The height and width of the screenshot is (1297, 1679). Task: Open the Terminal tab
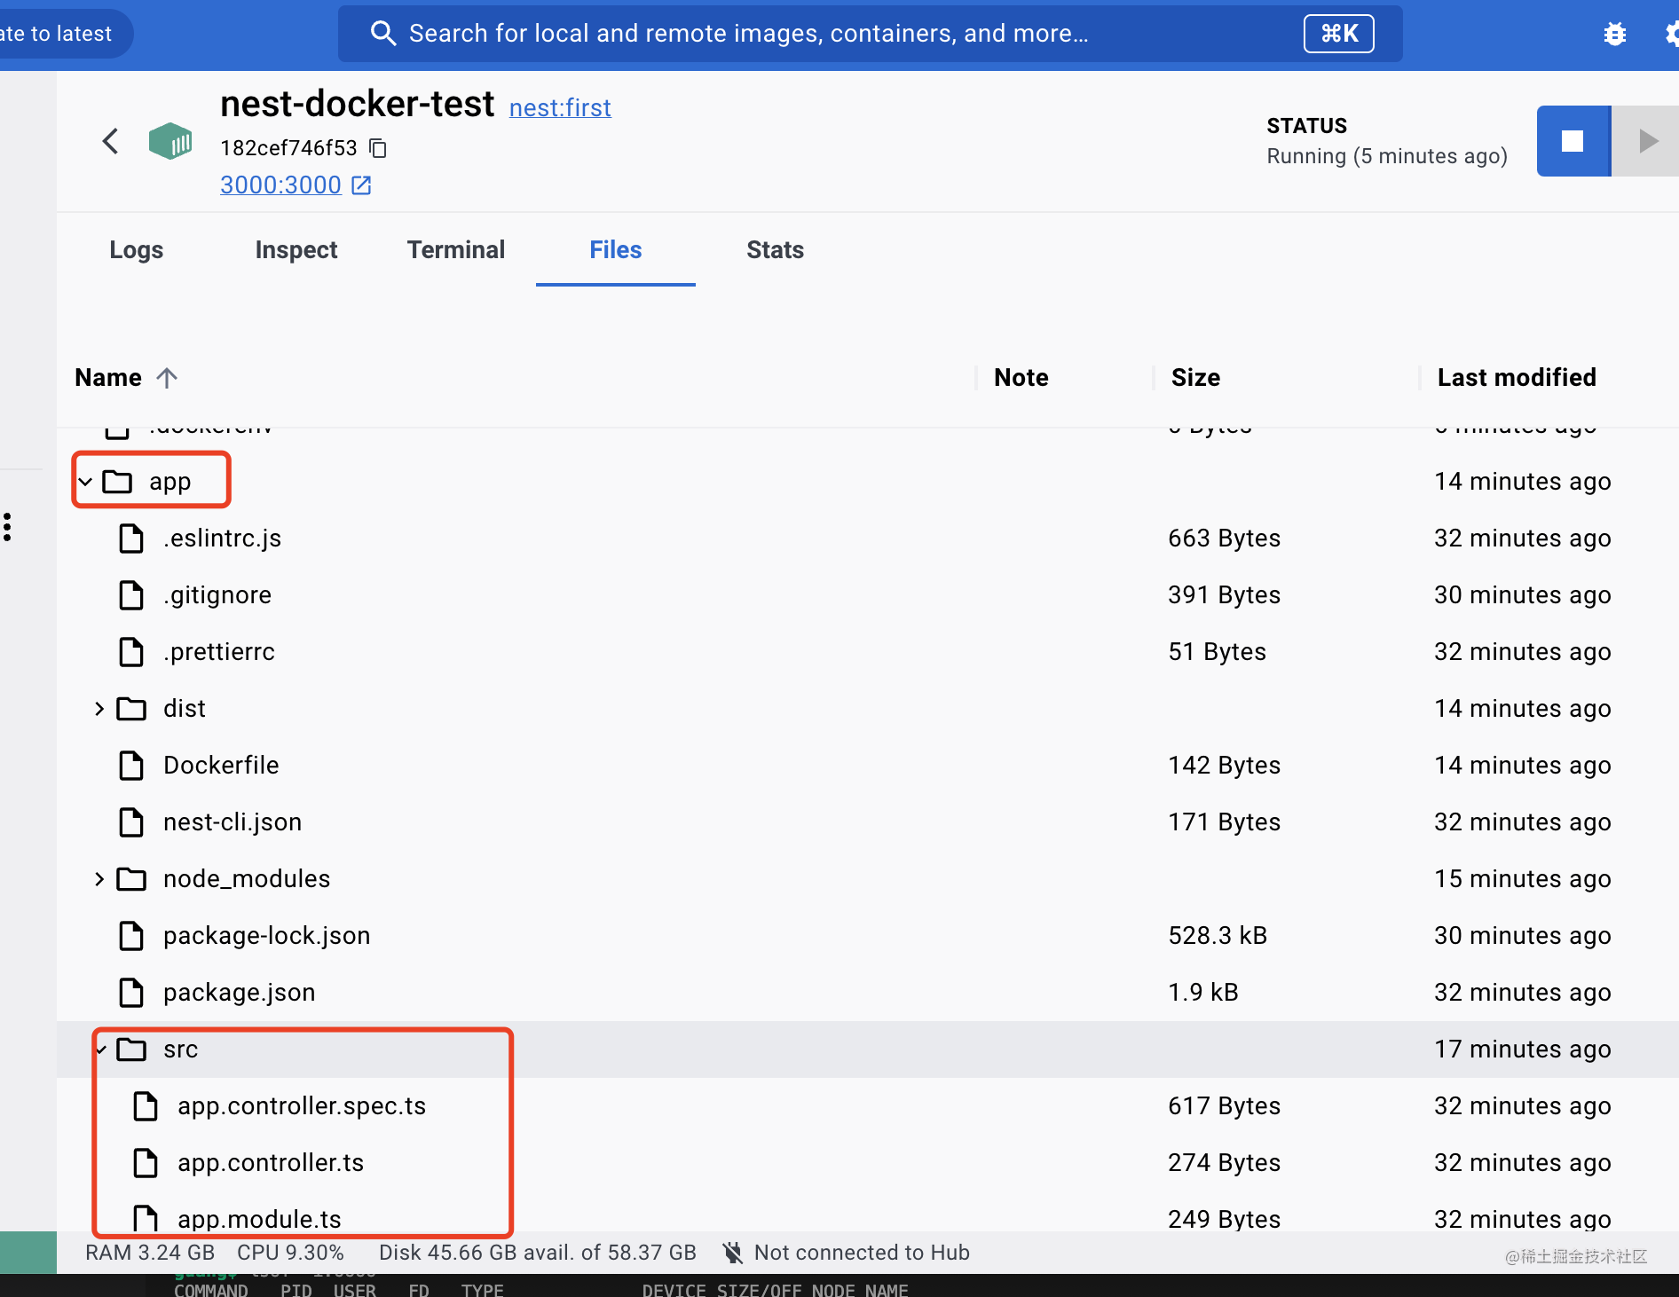pos(455,250)
